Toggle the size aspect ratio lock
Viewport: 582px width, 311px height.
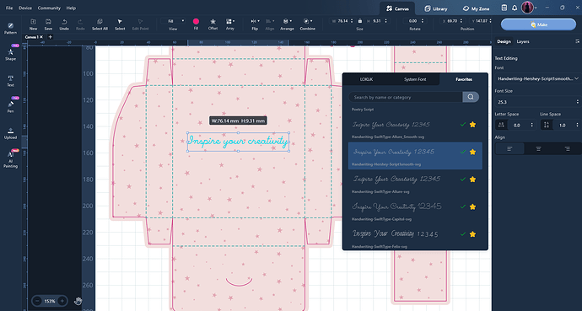(359, 21)
